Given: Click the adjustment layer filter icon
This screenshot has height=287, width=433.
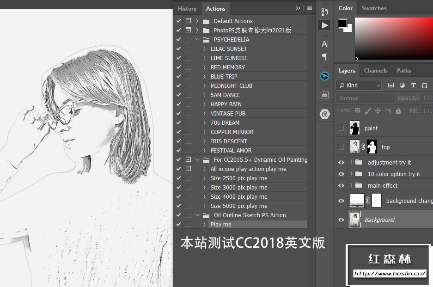Looking at the screenshot, I should 402,85.
